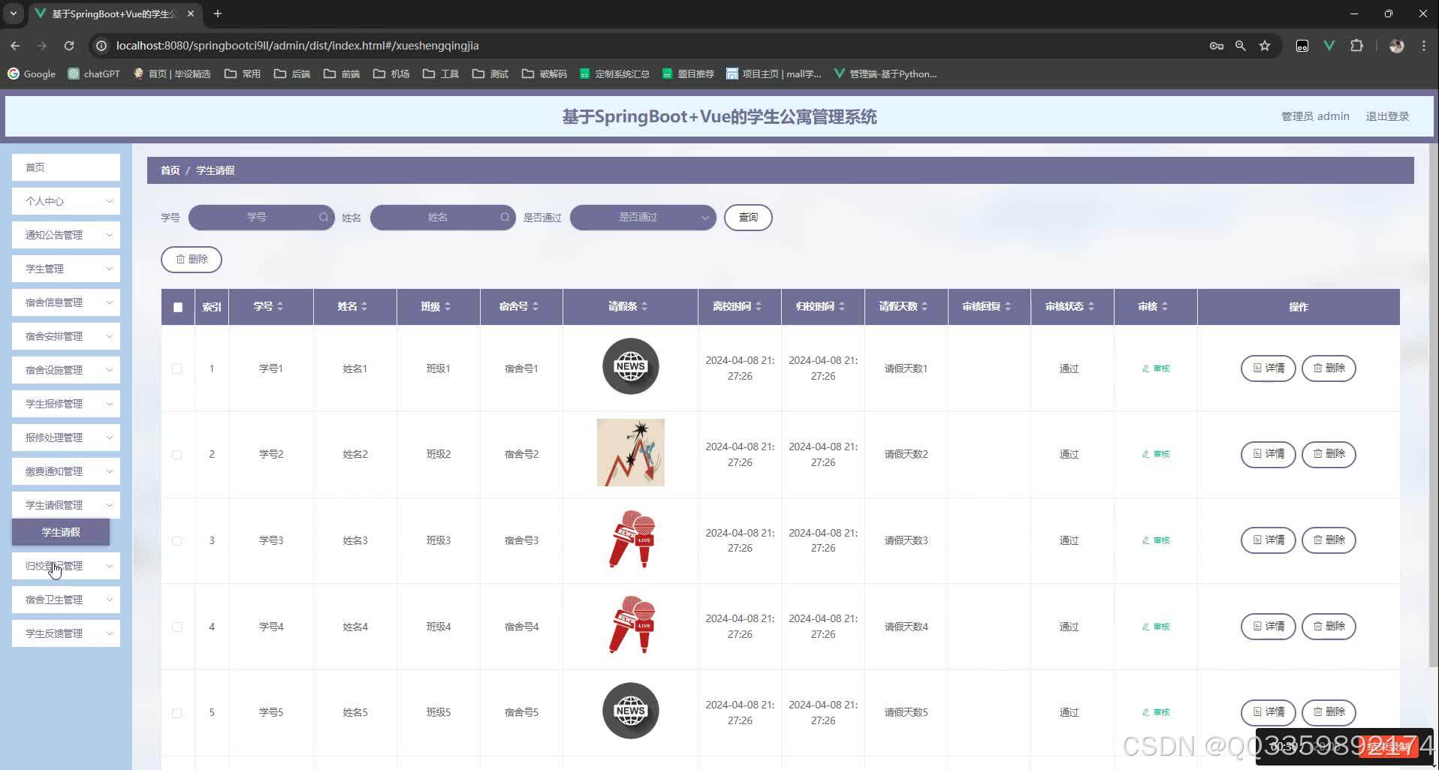Sort by 宿舍号 column arrows

pyautogui.click(x=535, y=306)
